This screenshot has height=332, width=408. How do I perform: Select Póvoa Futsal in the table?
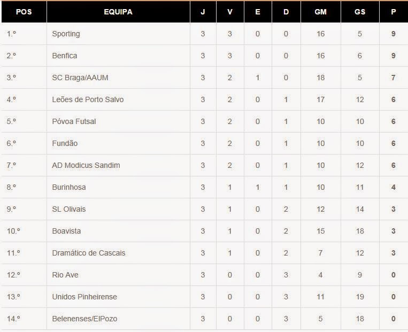coord(74,121)
